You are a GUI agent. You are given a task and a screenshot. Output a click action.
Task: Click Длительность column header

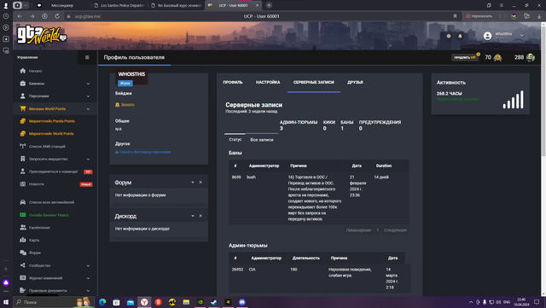305,259
